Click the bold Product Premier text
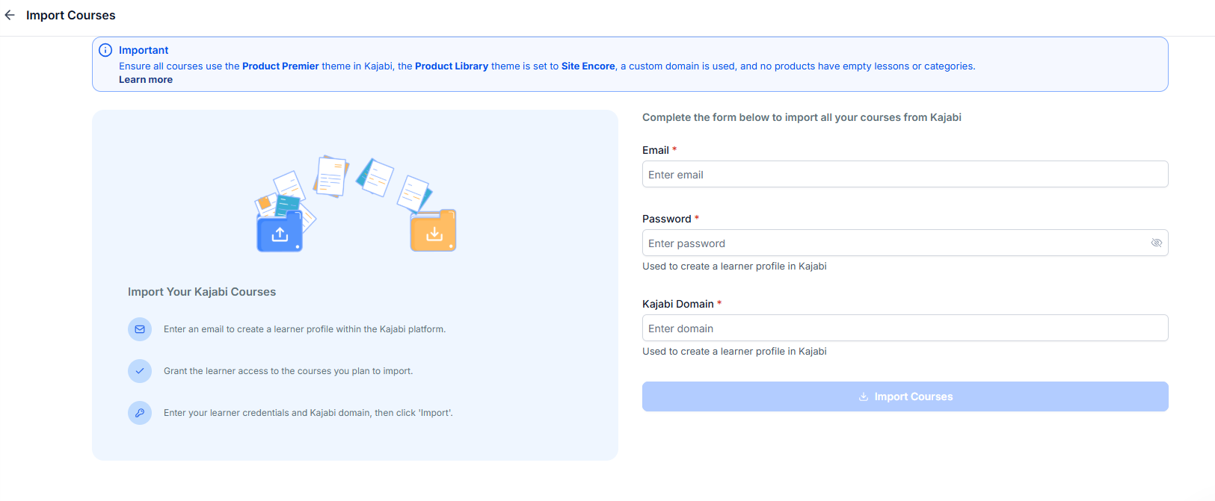 click(280, 66)
